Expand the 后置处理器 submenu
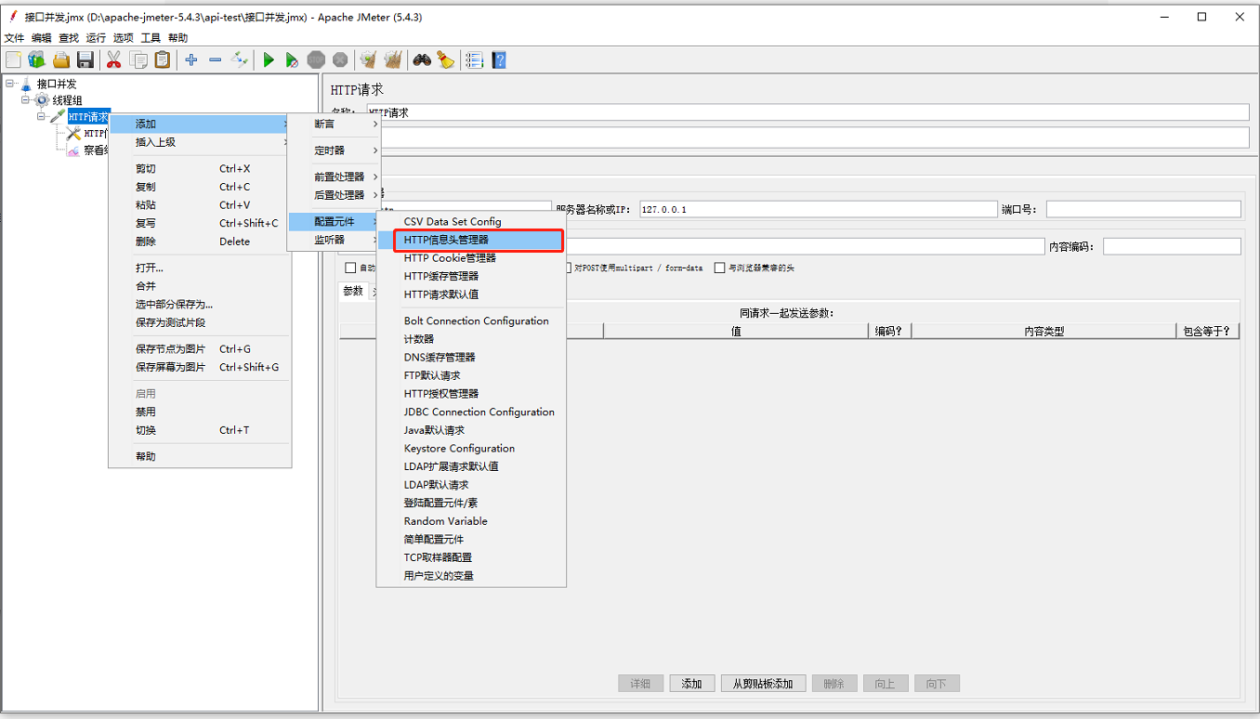The width and height of the screenshot is (1260, 719). pos(335,195)
